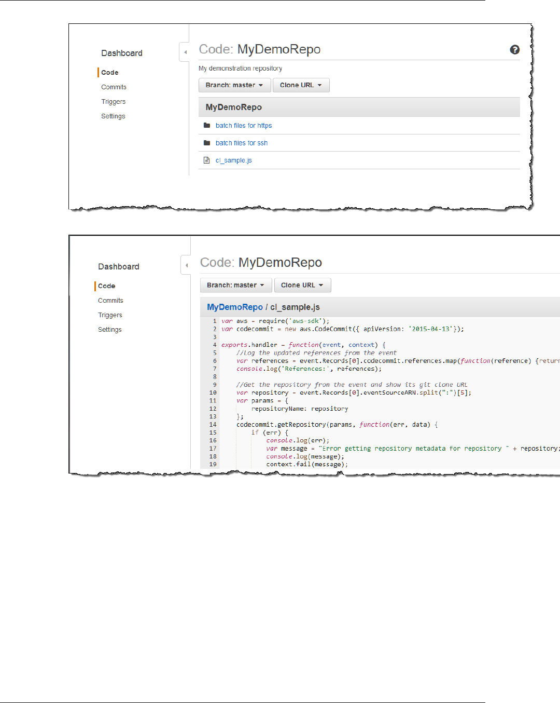The image size is (560, 703).
Task: Click line number 9 in code gutter
Action: click(x=215, y=385)
